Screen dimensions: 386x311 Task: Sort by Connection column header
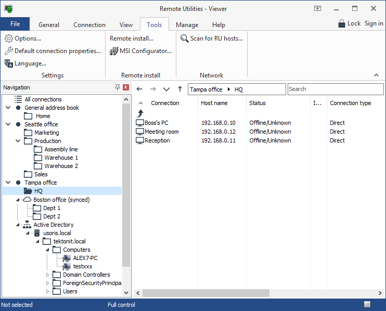click(x=165, y=103)
